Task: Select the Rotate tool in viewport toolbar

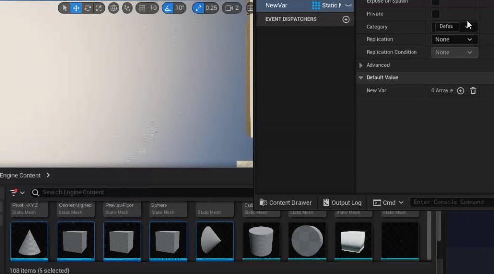Action: [x=87, y=8]
